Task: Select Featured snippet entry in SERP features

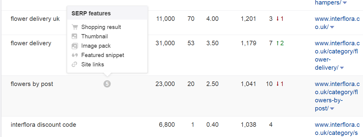Action: pos(103,55)
